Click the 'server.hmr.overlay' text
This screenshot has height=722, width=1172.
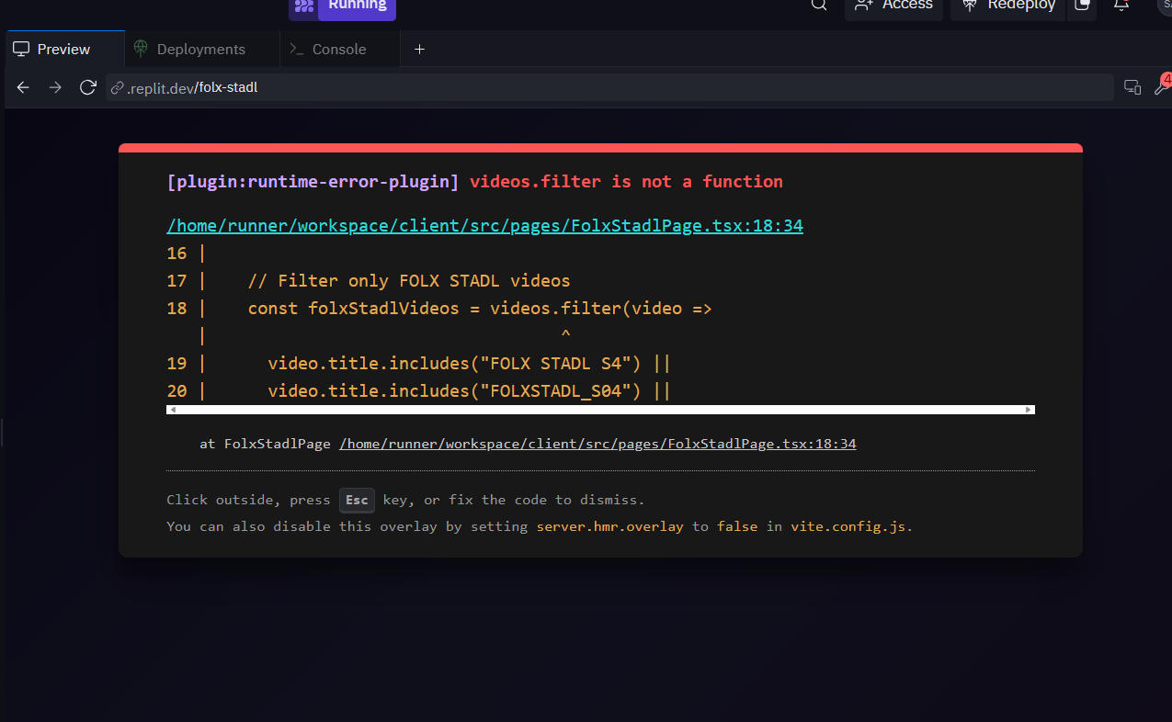pyautogui.click(x=609, y=527)
